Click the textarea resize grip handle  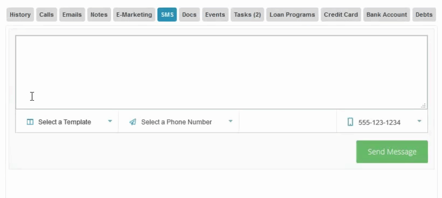click(424, 105)
